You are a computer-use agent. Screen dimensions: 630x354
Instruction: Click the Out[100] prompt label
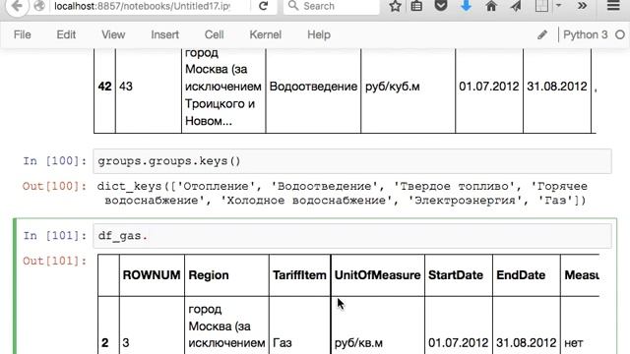click(x=55, y=186)
